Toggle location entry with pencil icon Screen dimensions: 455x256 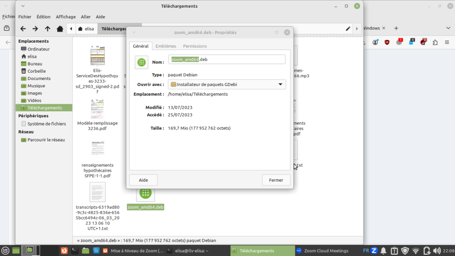(348, 29)
